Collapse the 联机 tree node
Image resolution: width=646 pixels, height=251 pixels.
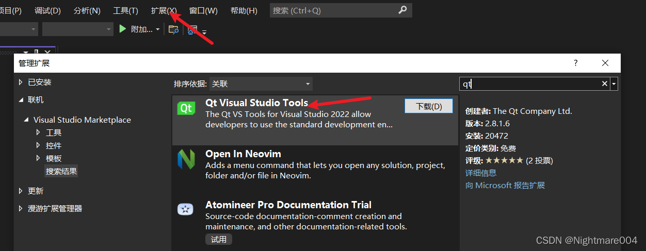click(x=21, y=100)
